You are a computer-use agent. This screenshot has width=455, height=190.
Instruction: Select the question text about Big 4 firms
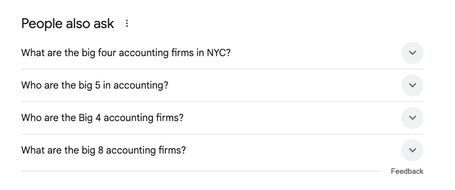coord(102,118)
